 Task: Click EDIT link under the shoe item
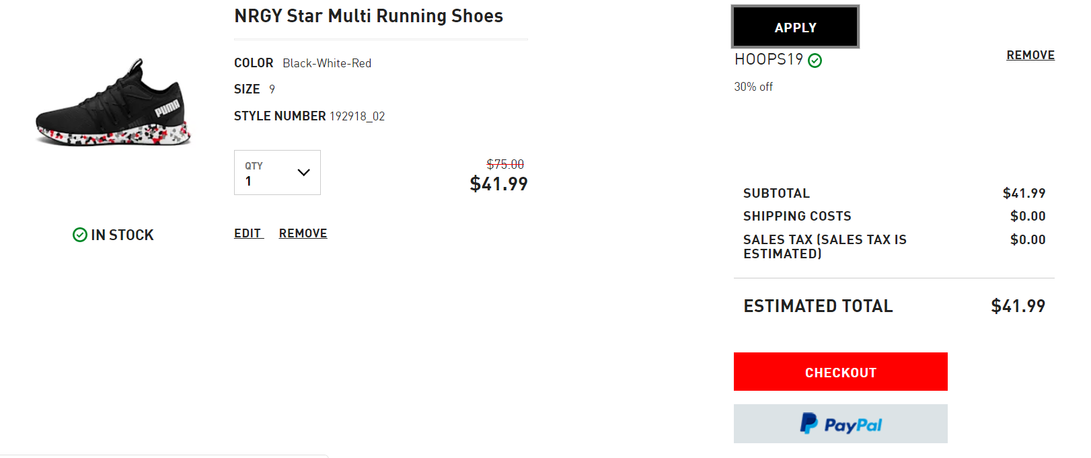248,233
